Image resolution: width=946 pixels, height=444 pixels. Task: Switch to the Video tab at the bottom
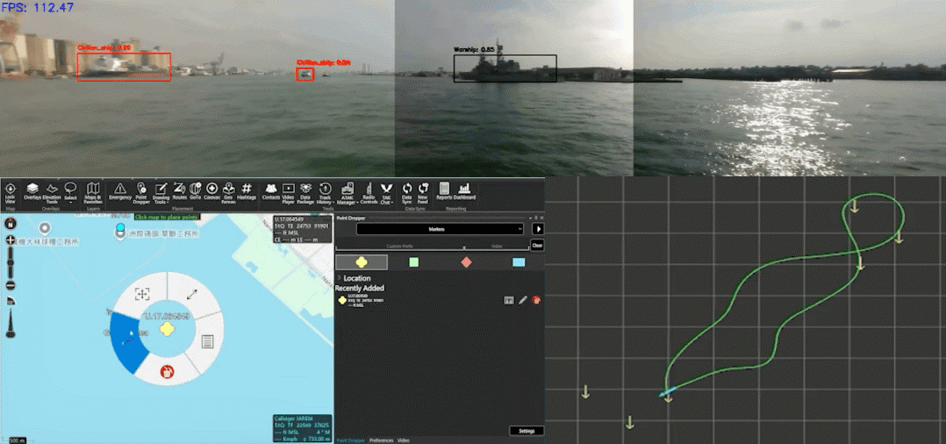(x=404, y=440)
